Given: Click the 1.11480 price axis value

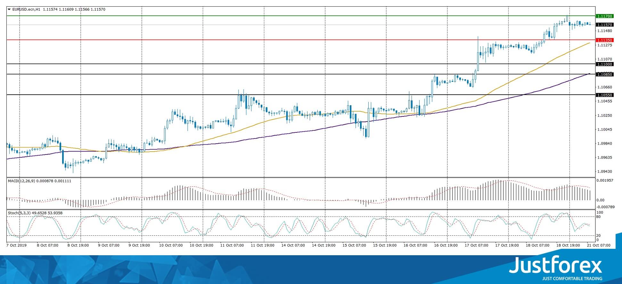Looking at the screenshot, I should point(604,31).
